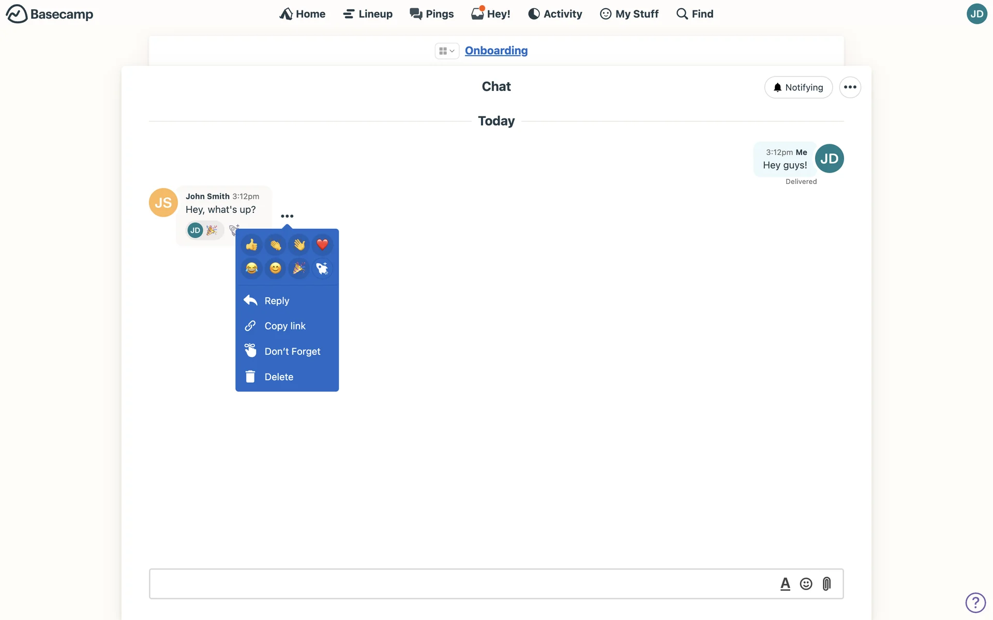Expand the project tools grid dropdown
Image resolution: width=993 pixels, height=620 pixels.
(x=446, y=51)
